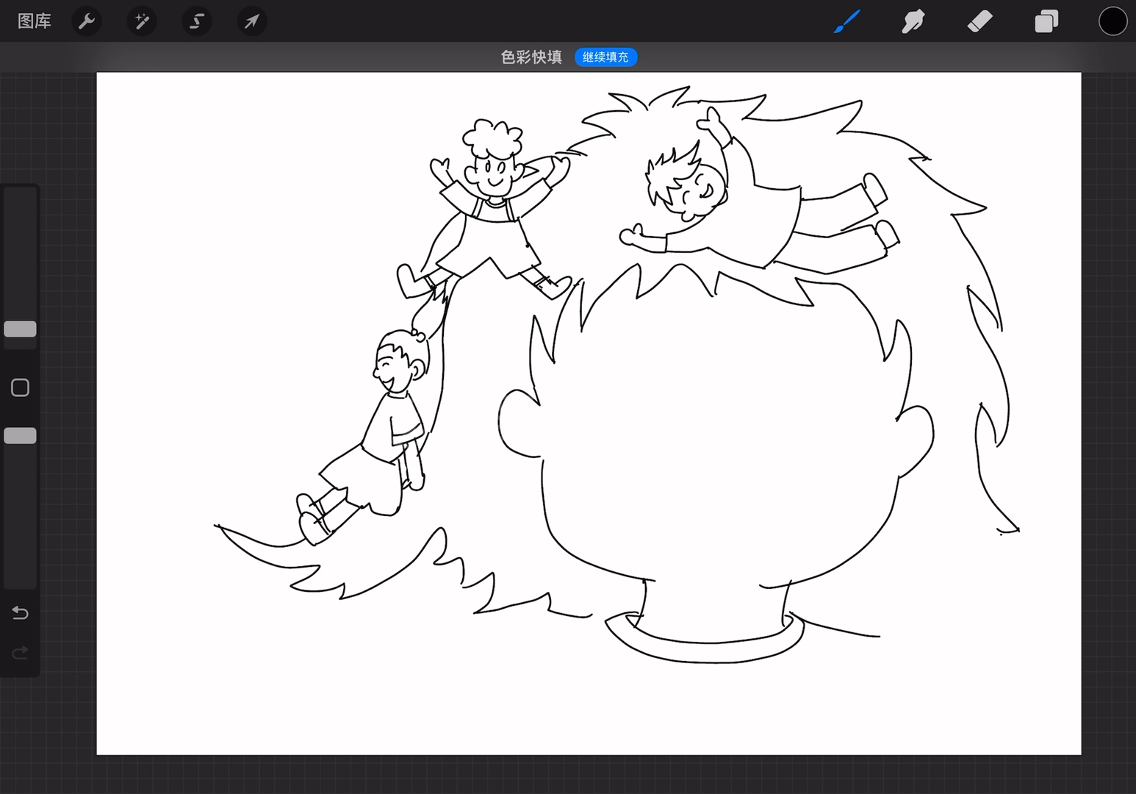The height and width of the screenshot is (794, 1136).
Task: Click the 继续填充 button
Action: pyautogui.click(x=605, y=57)
